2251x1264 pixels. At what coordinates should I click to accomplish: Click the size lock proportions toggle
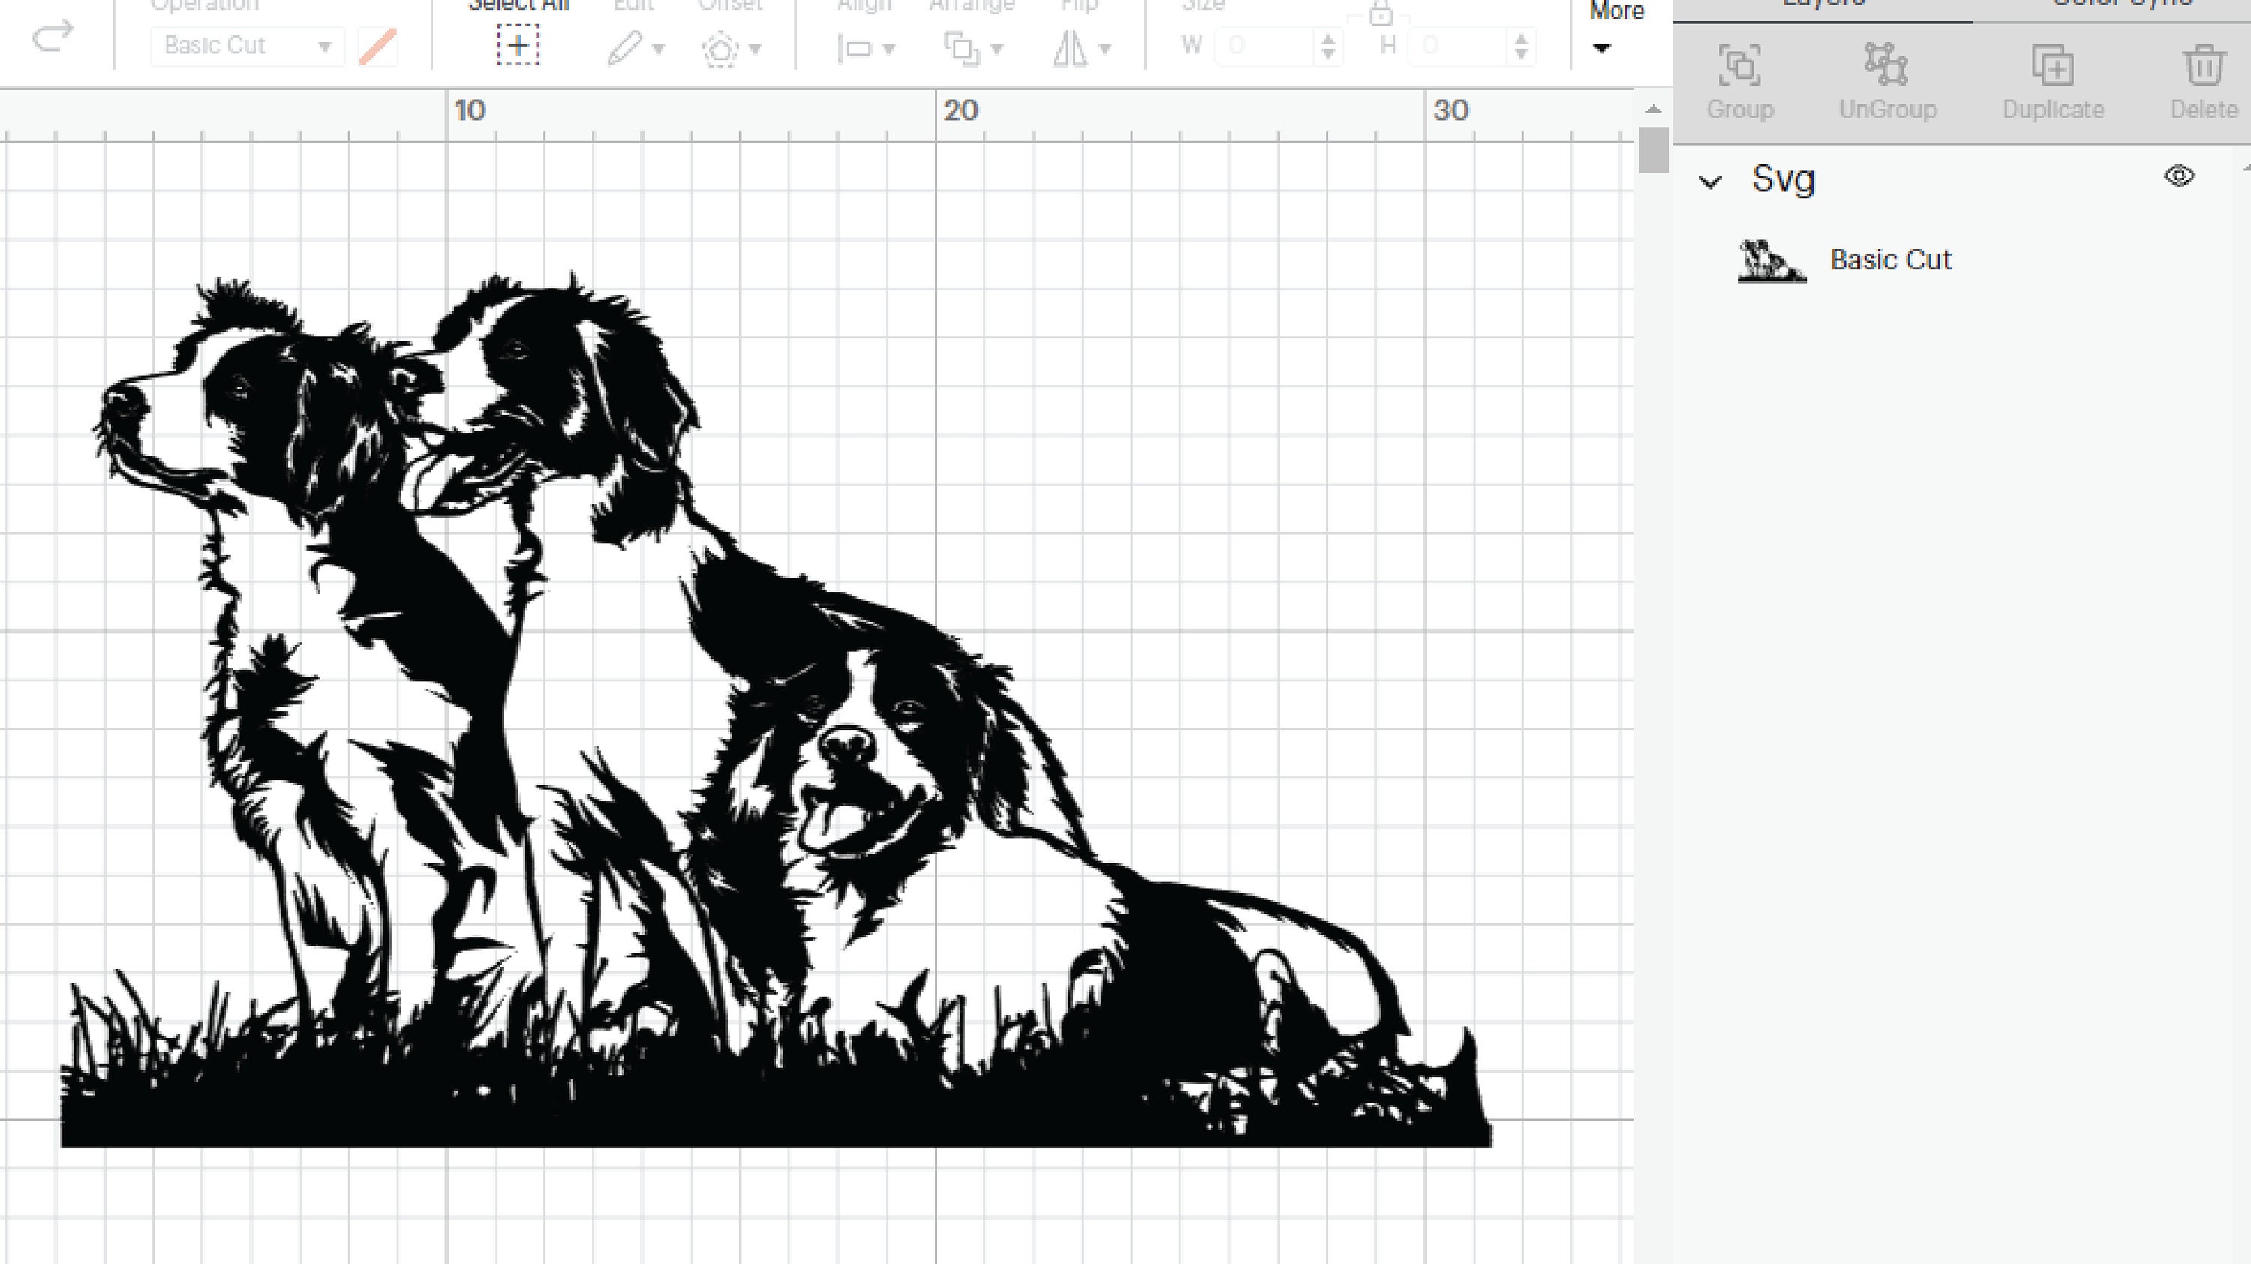point(1381,12)
